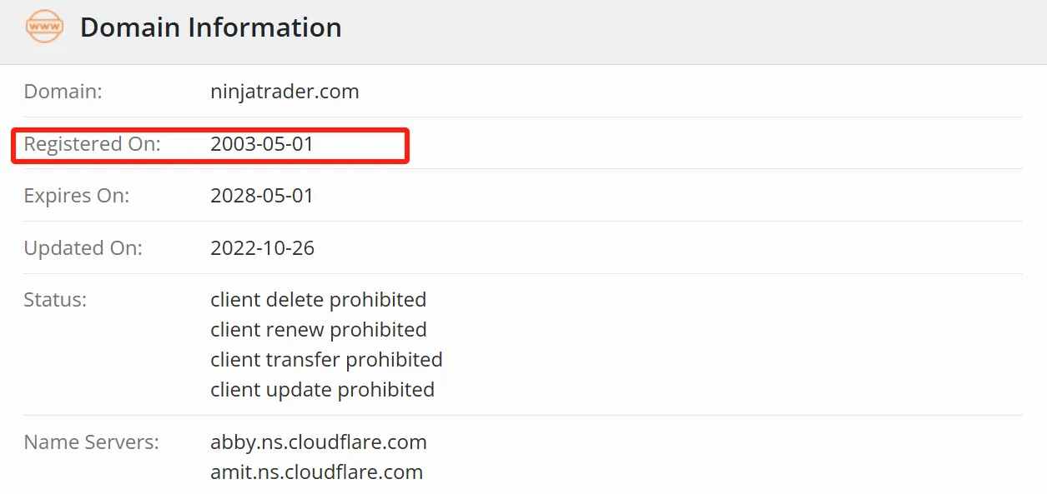
Task: Select the 2028-05-01 expiry date
Action: 262,196
